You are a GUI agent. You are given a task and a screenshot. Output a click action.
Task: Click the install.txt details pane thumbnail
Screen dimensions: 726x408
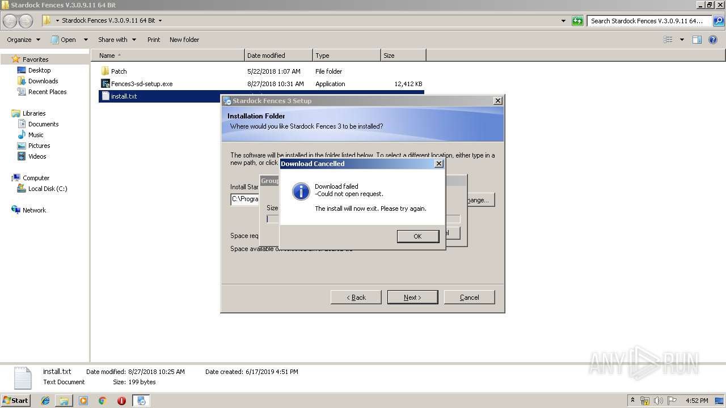(x=23, y=378)
